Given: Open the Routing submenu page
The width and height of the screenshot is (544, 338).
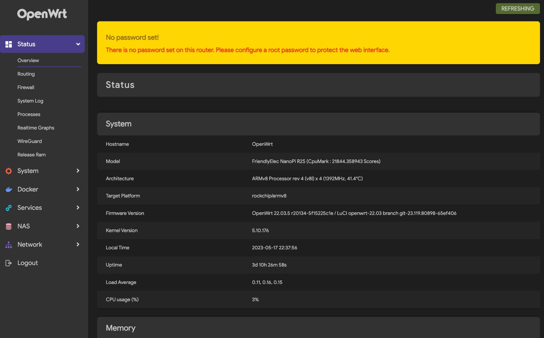Looking at the screenshot, I should tap(26, 74).
